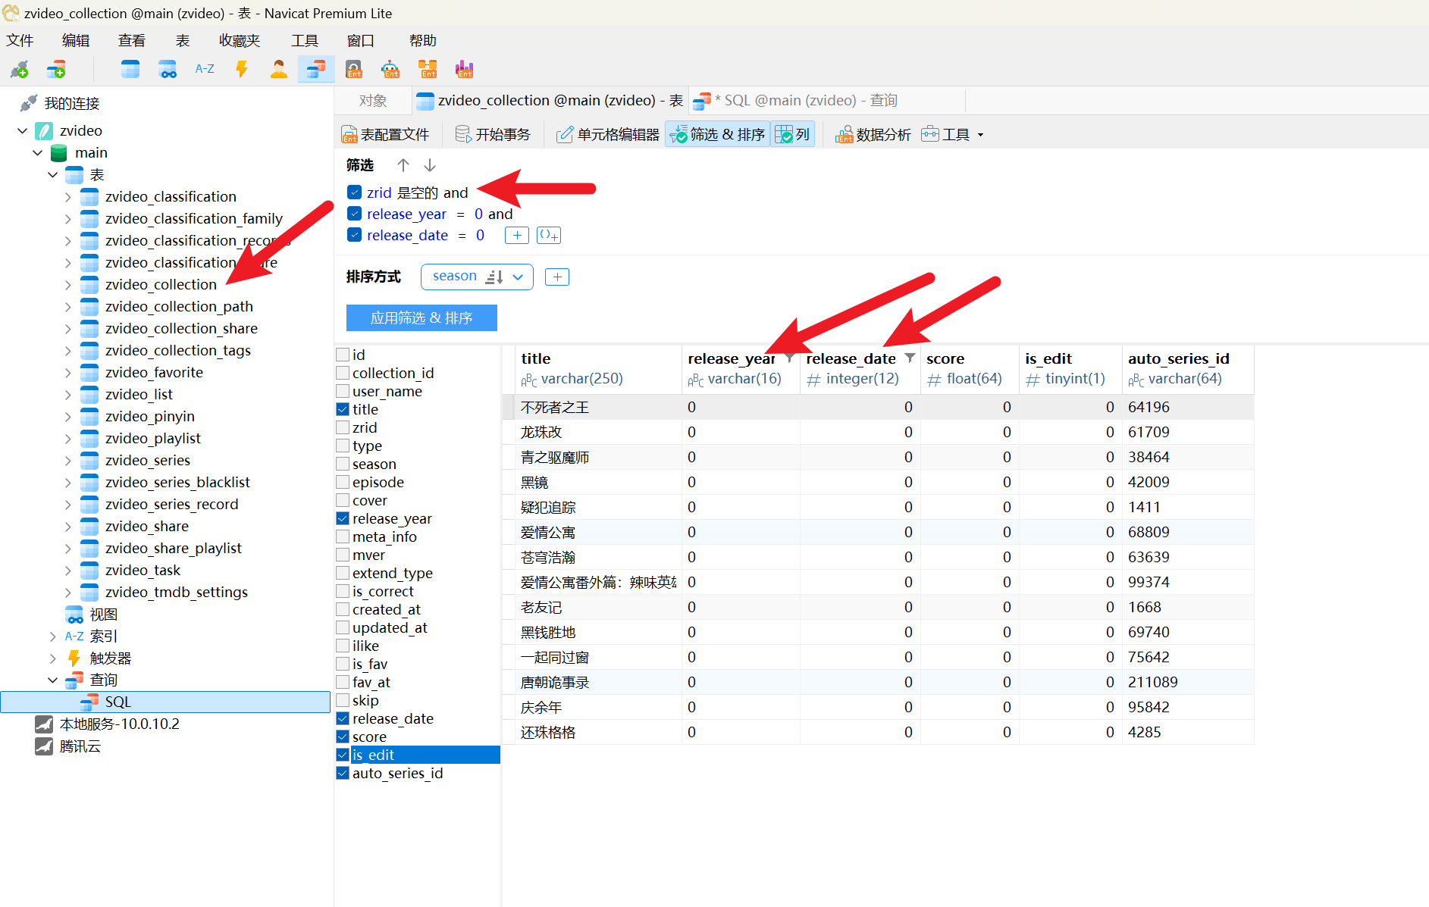
Task: Switch to the SQL @main (zvideo) query tab
Action: 828,101
